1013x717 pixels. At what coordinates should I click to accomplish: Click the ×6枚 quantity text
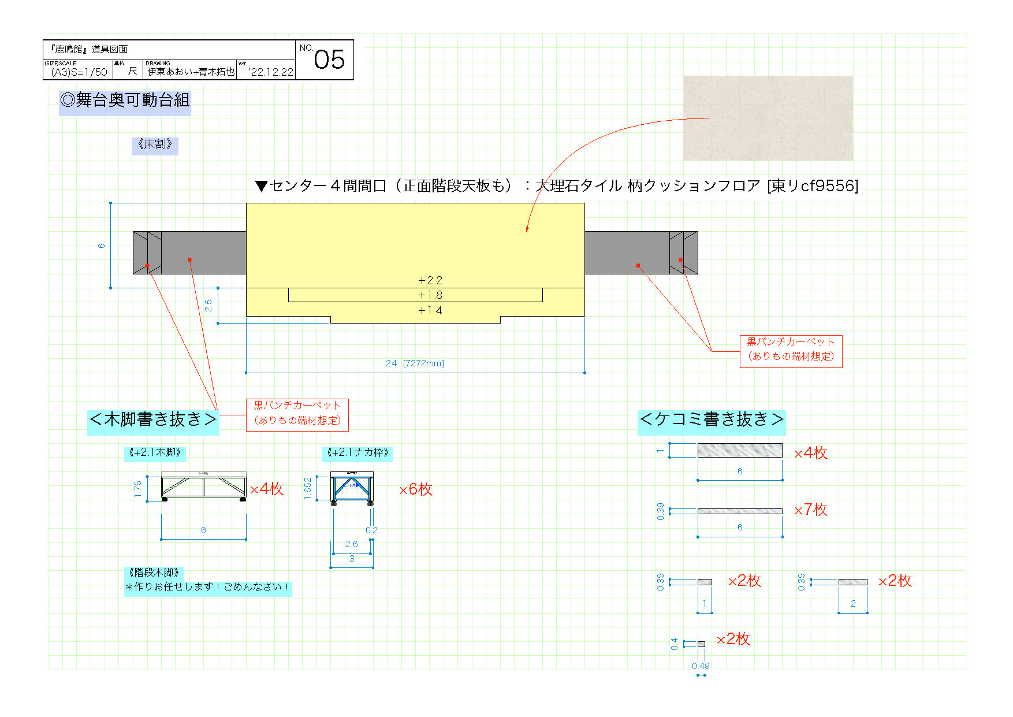pos(416,489)
